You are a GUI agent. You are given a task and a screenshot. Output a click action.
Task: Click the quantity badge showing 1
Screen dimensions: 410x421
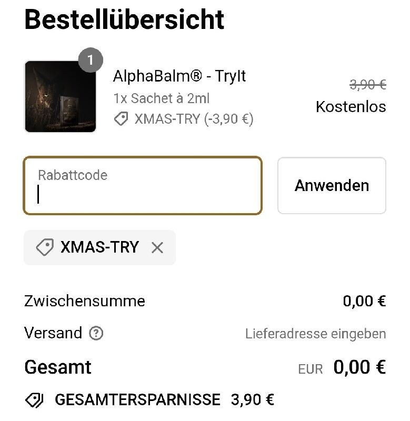(91, 60)
